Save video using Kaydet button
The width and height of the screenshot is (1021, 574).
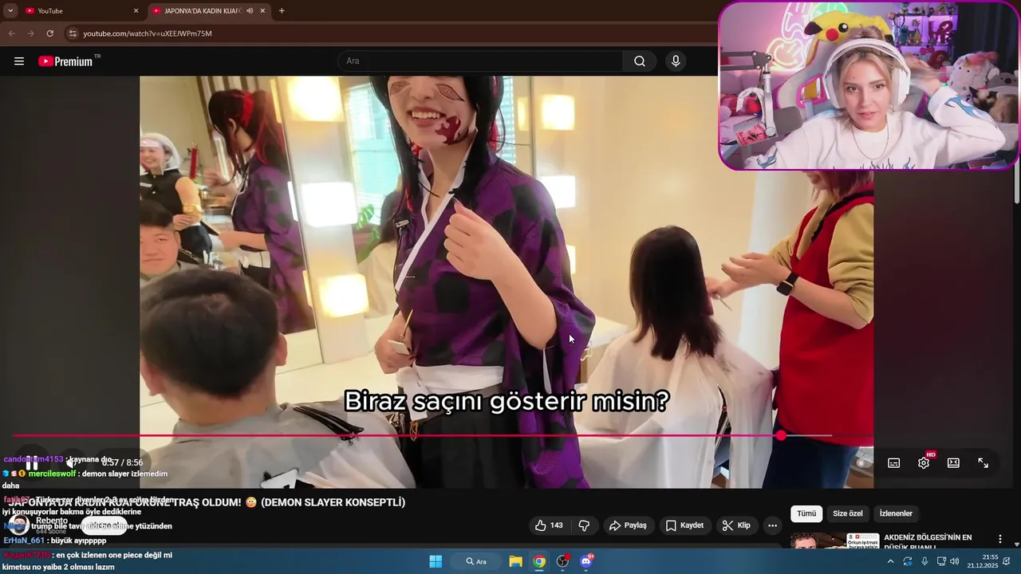click(x=684, y=525)
